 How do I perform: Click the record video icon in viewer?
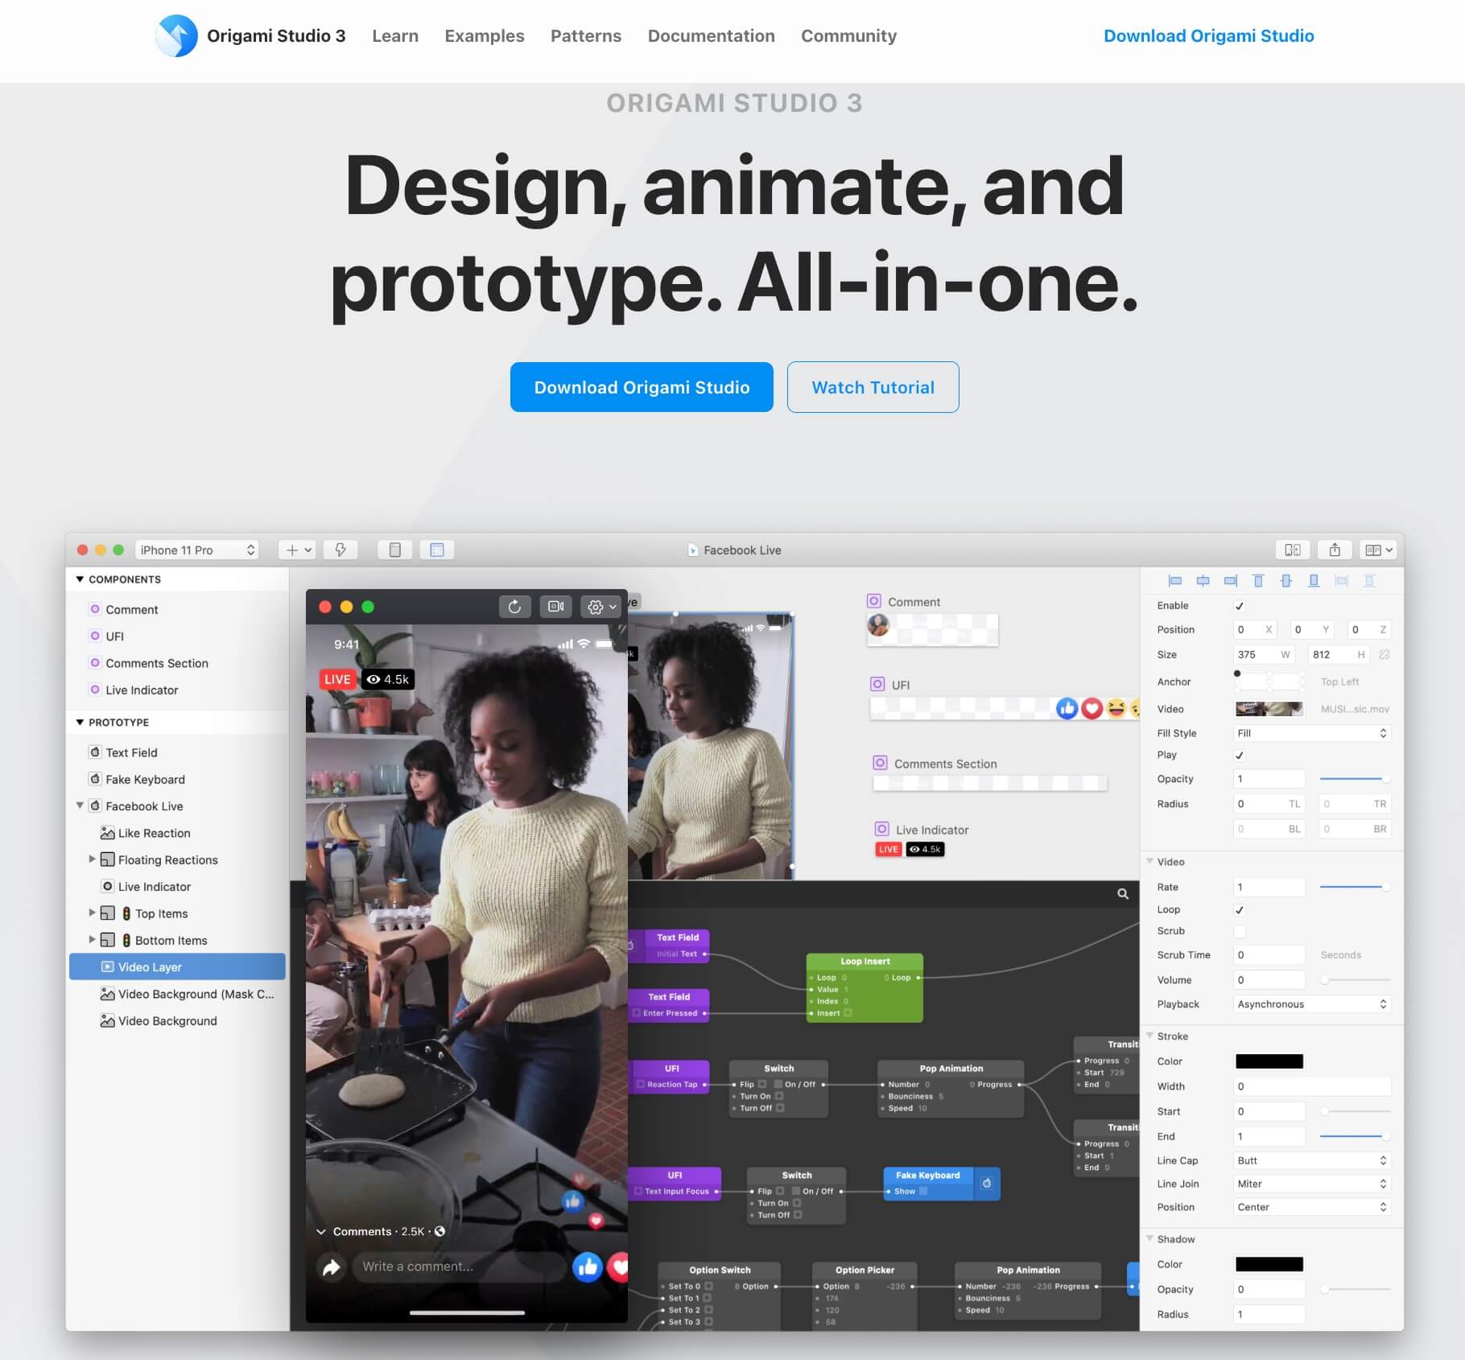pos(555,607)
